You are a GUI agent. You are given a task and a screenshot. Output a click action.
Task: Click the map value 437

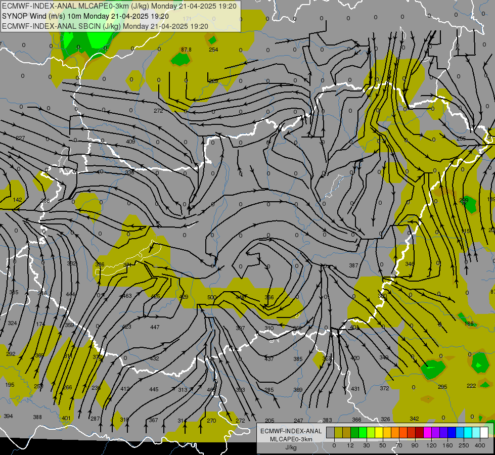269,359
